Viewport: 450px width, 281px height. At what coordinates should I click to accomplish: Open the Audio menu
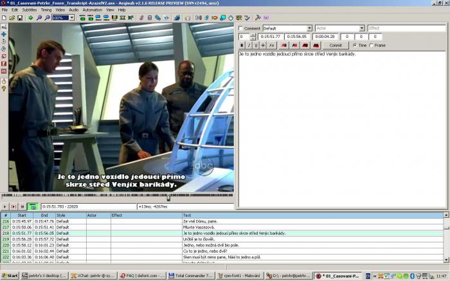pyautogui.click(x=73, y=10)
